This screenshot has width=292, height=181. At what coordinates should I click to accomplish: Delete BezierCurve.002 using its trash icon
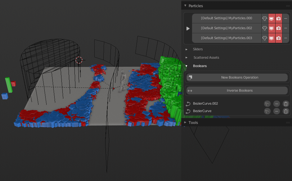point(285,104)
